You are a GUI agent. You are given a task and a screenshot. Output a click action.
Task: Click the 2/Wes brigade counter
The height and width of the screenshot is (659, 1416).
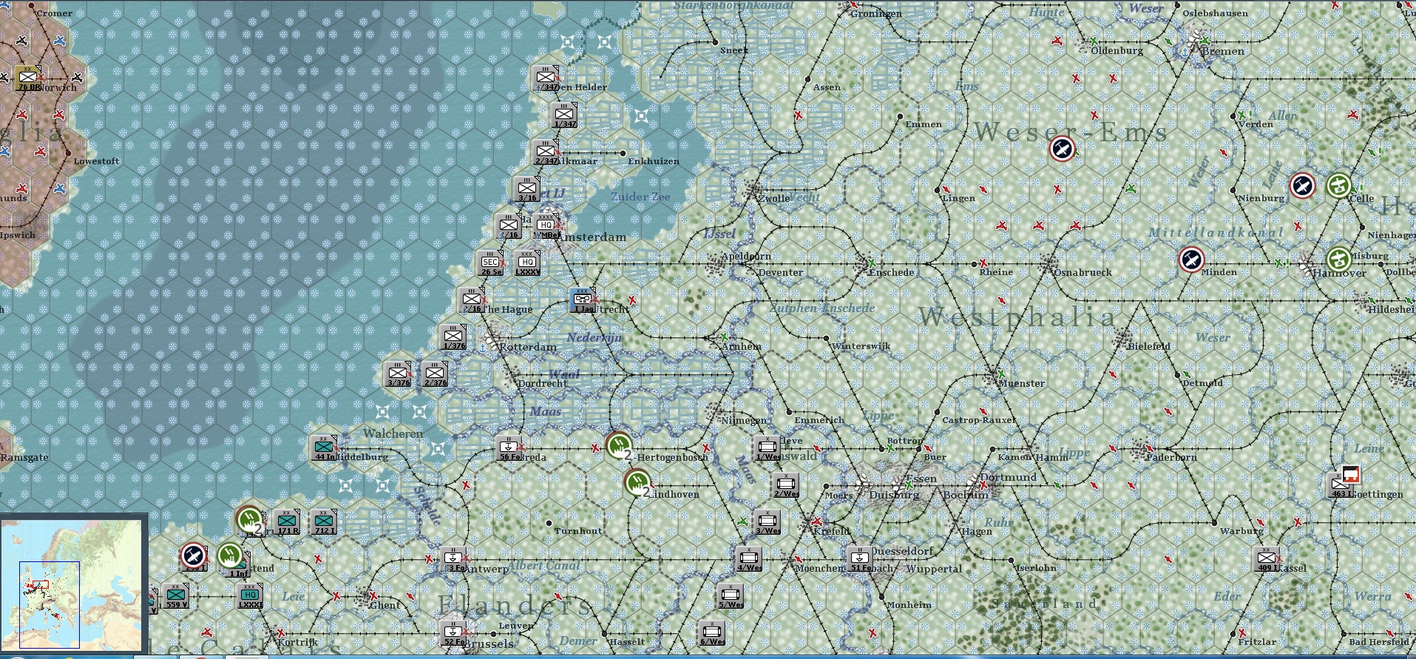coord(786,484)
